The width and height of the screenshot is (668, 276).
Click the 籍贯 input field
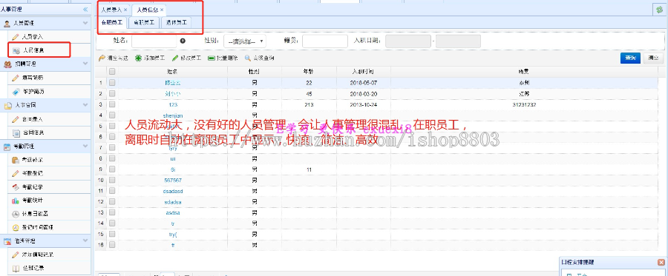[324, 41]
